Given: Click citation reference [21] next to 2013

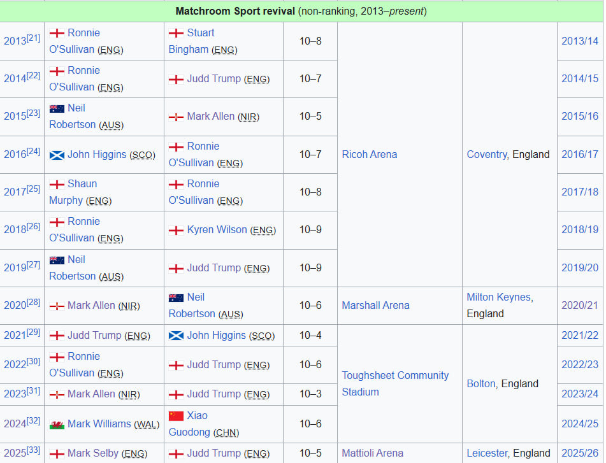Looking at the screenshot, I should [33, 38].
